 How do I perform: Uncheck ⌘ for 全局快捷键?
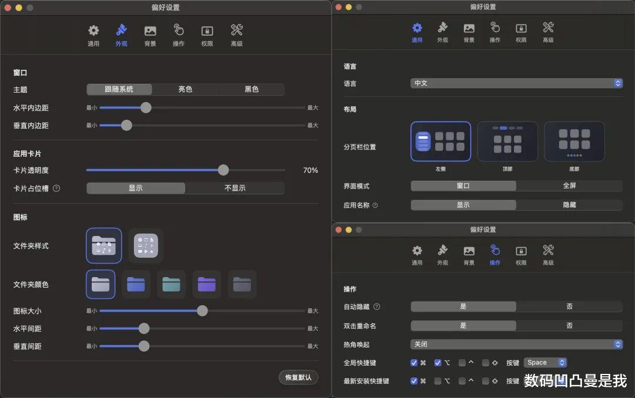(414, 363)
